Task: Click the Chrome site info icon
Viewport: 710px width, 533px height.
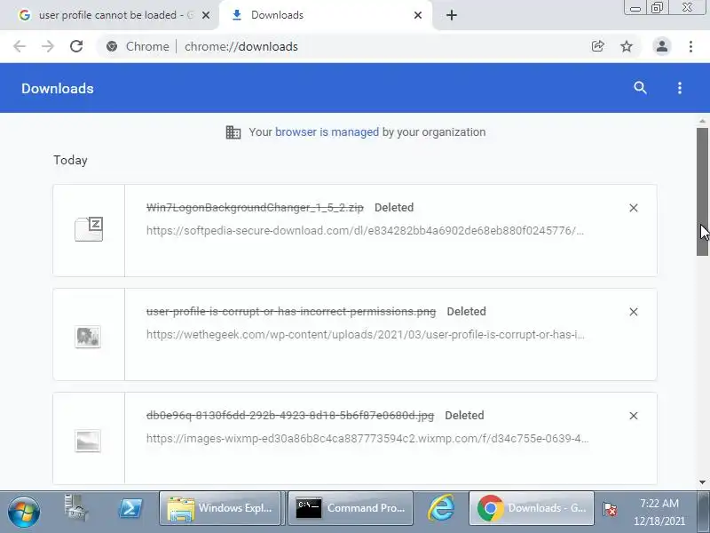Action: [112, 46]
